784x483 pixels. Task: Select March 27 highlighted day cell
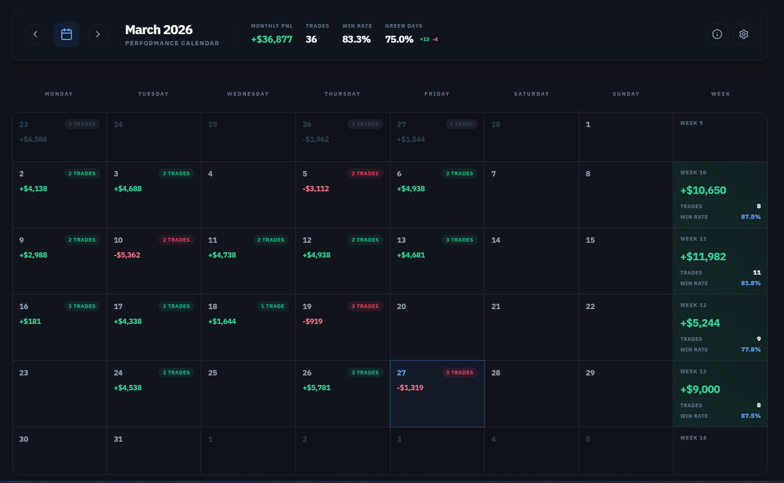coord(437,393)
